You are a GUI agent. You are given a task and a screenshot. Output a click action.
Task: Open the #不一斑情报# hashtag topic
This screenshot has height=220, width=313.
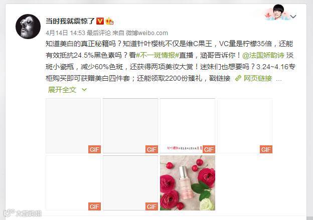158,55
